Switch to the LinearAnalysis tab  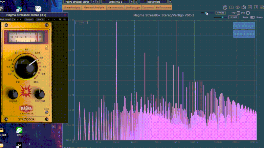click(x=72, y=7)
